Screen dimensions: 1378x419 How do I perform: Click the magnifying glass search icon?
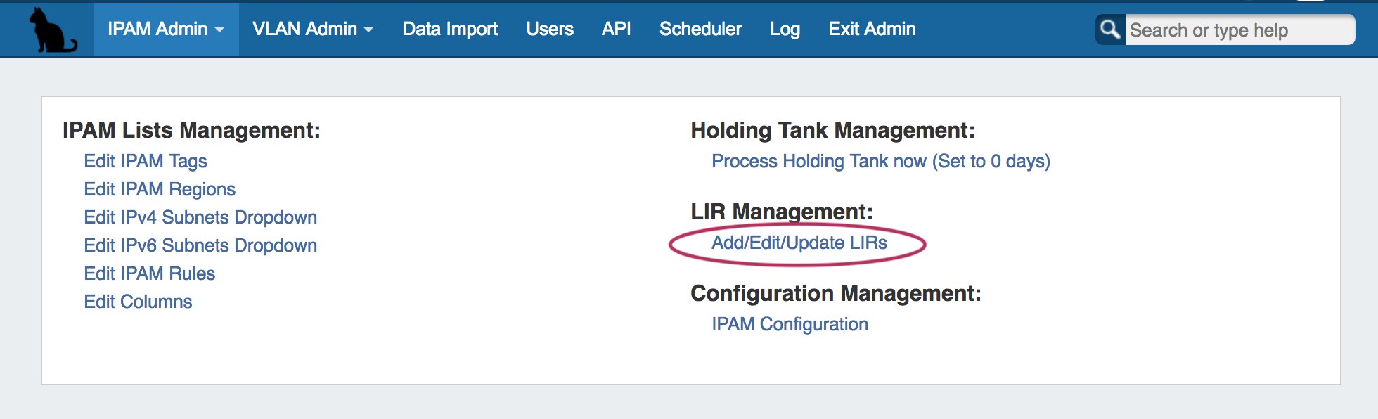pos(1110,30)
